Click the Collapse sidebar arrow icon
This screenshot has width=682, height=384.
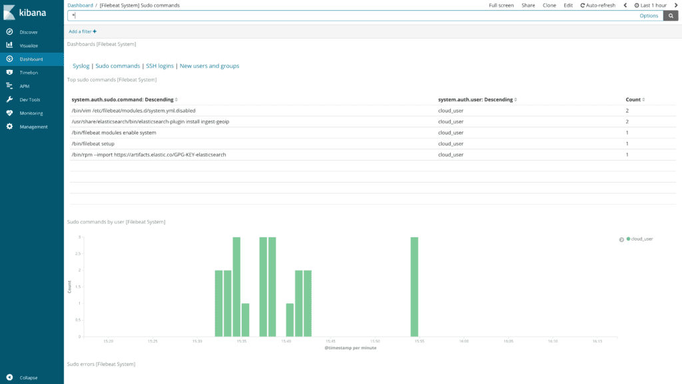9,377
